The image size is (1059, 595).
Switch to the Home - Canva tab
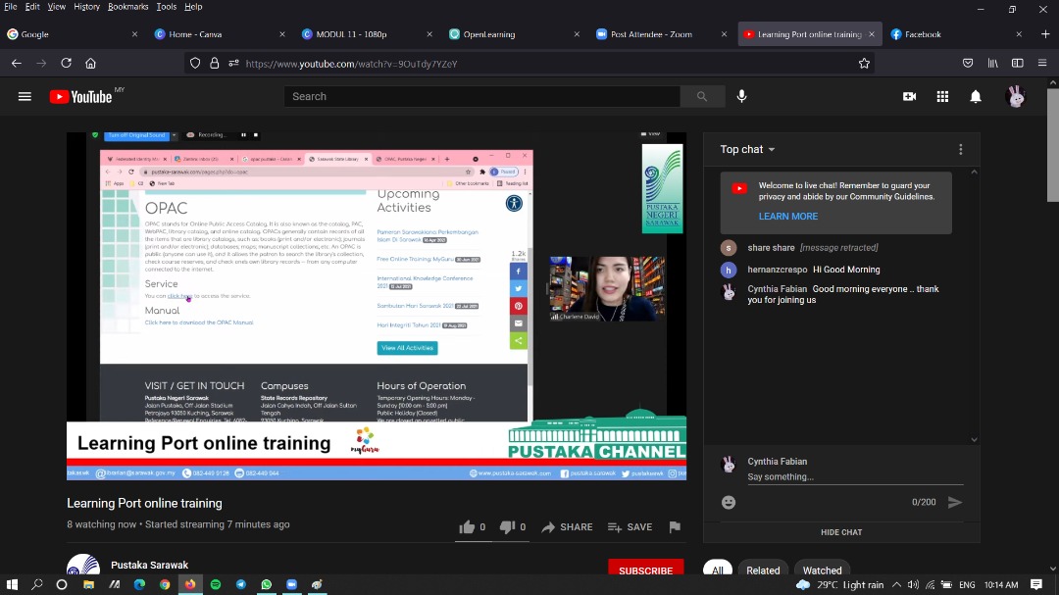click(x=220, y=33)
